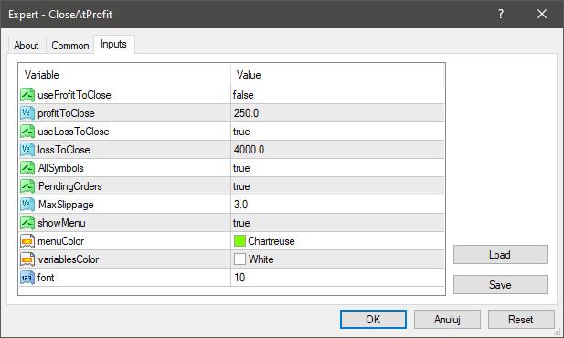Click the double-type icon beside lossToClose
This screenshot has height=338, width=564.
(x=27, y=150)
